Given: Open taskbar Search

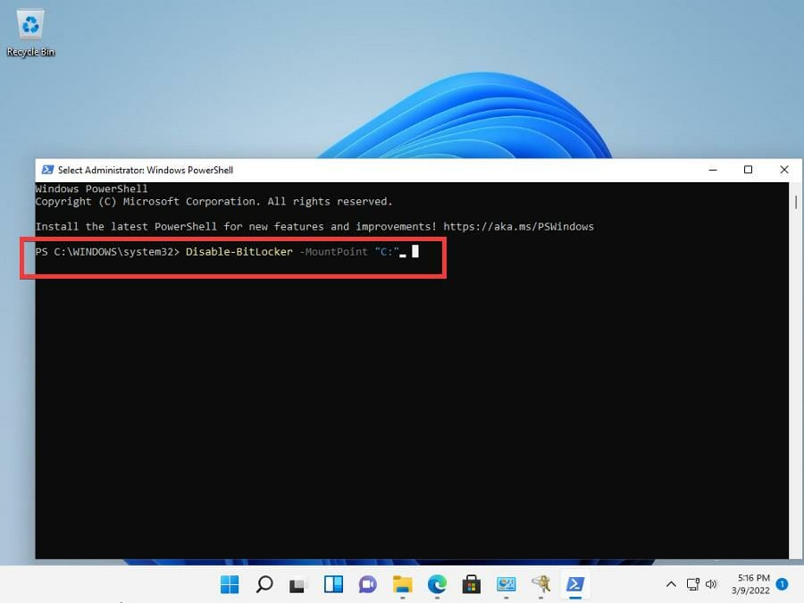Looking at the screenshot, I should pos(264,584).
